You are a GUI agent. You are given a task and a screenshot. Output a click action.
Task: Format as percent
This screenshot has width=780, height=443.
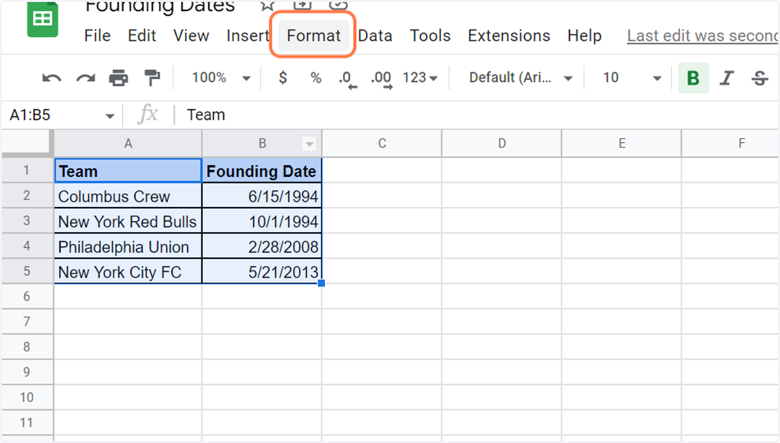click(x=316, y=78)
